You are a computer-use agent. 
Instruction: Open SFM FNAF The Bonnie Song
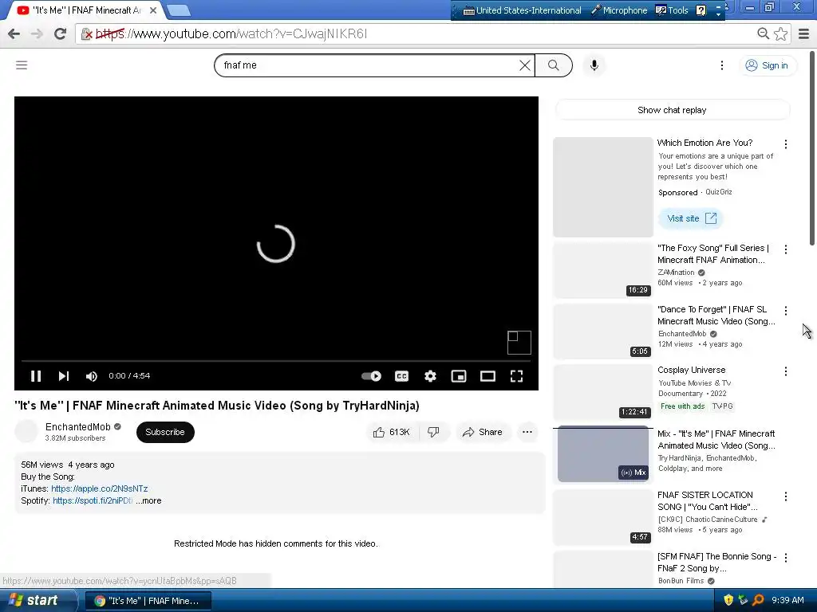click(x=716, y=562)
